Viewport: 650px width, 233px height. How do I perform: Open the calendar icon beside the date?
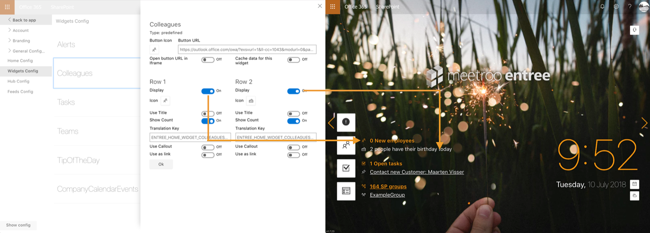(x=634, y=184)
